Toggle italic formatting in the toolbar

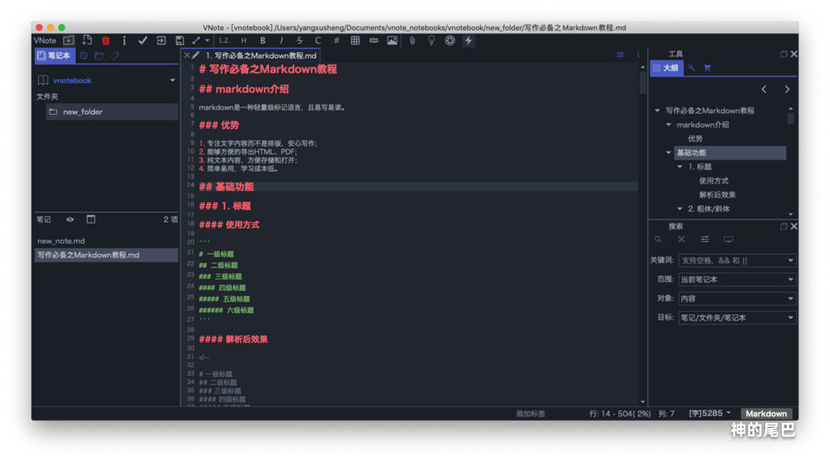(281, 40)
